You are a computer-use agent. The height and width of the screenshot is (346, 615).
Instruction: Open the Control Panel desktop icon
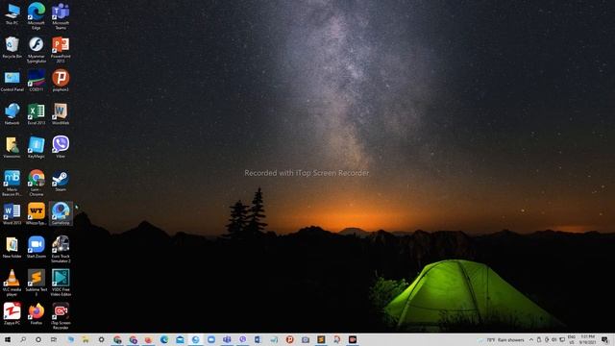[x=12, y=81]
